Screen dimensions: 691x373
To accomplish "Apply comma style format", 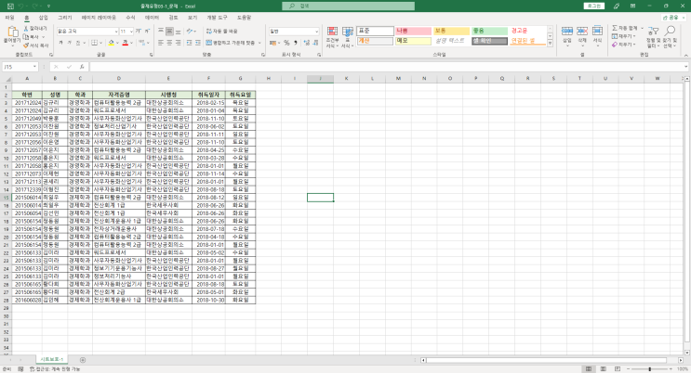I will (295, 43).
